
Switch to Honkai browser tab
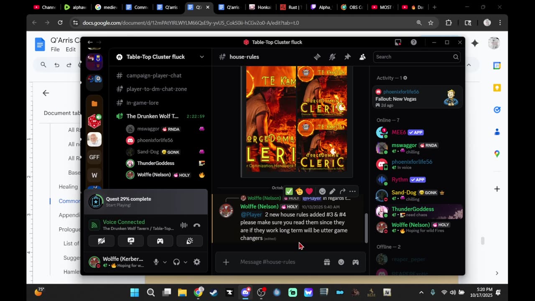[x=260, y=7]
